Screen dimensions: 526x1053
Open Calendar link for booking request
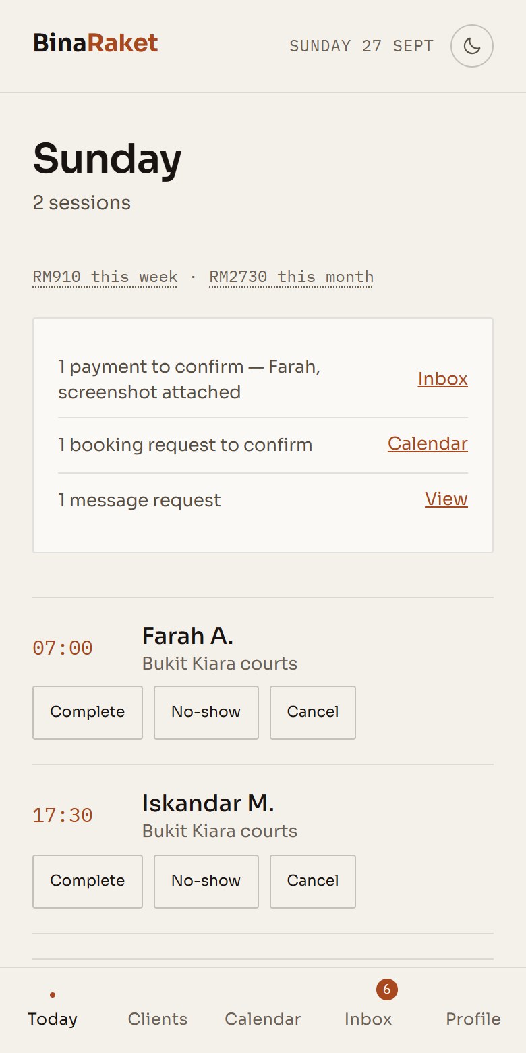coord(428,443)
